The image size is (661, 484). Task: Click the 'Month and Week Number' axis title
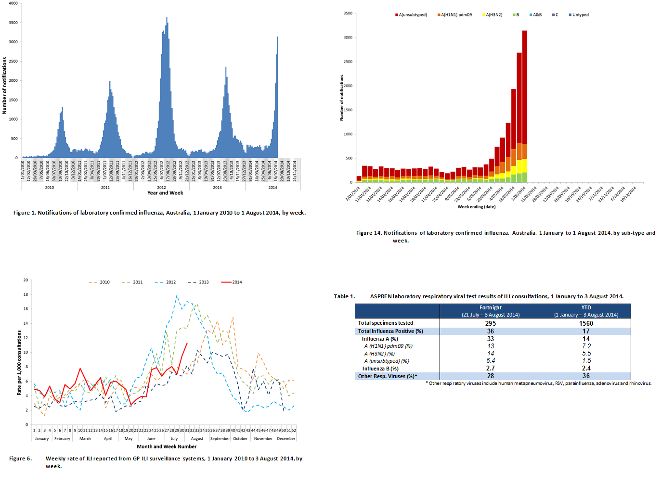(x=167, y=446)
